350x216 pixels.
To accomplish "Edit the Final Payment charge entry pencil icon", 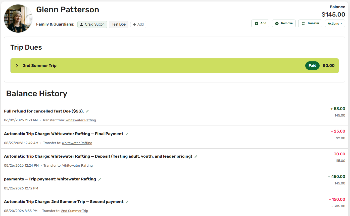I will coord(127,134).
